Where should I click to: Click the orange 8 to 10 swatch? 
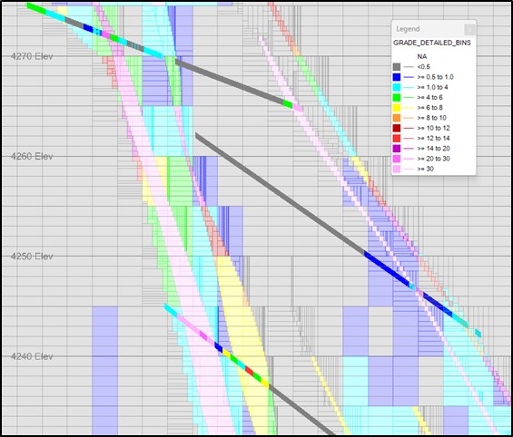(x=397, y=118)
